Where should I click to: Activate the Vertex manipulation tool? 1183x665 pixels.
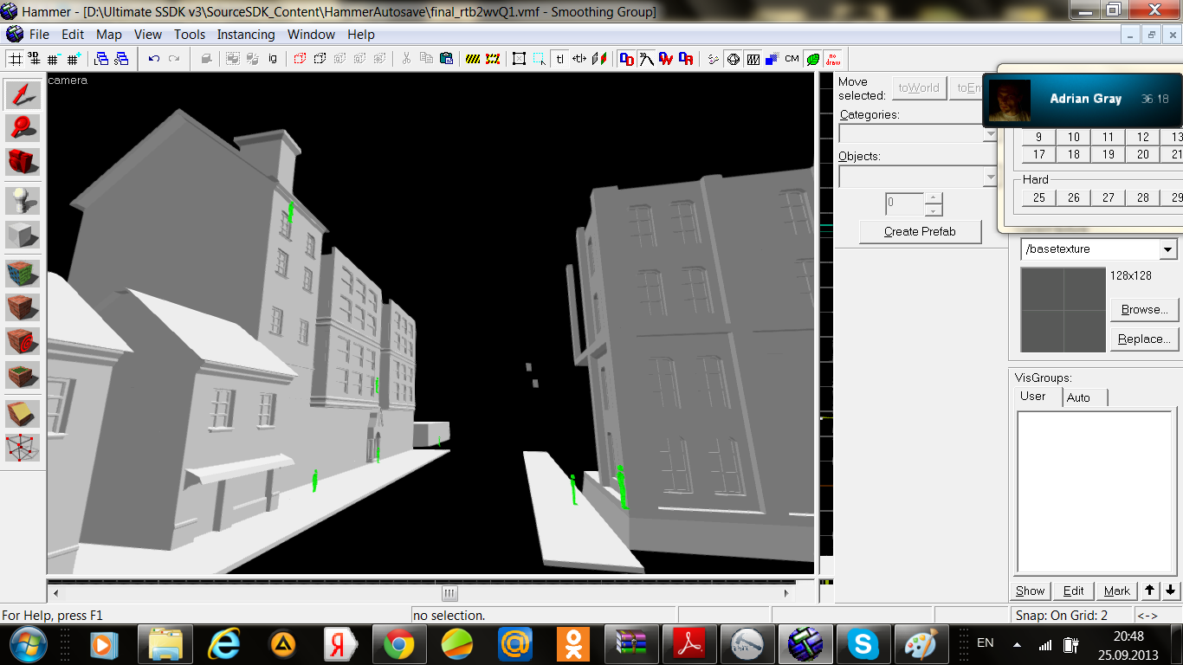[23, 448]
